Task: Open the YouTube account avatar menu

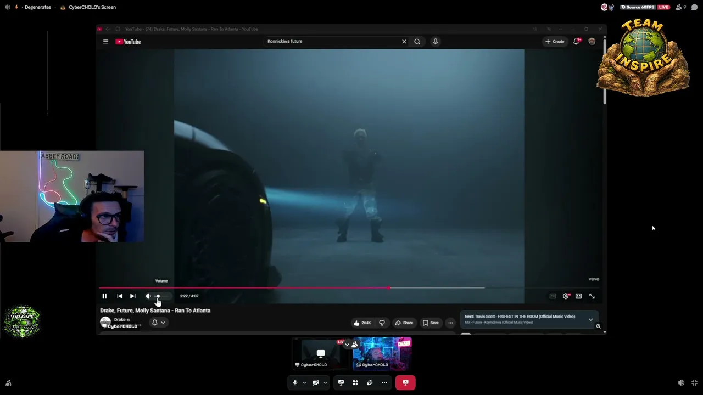Action: 592,42
